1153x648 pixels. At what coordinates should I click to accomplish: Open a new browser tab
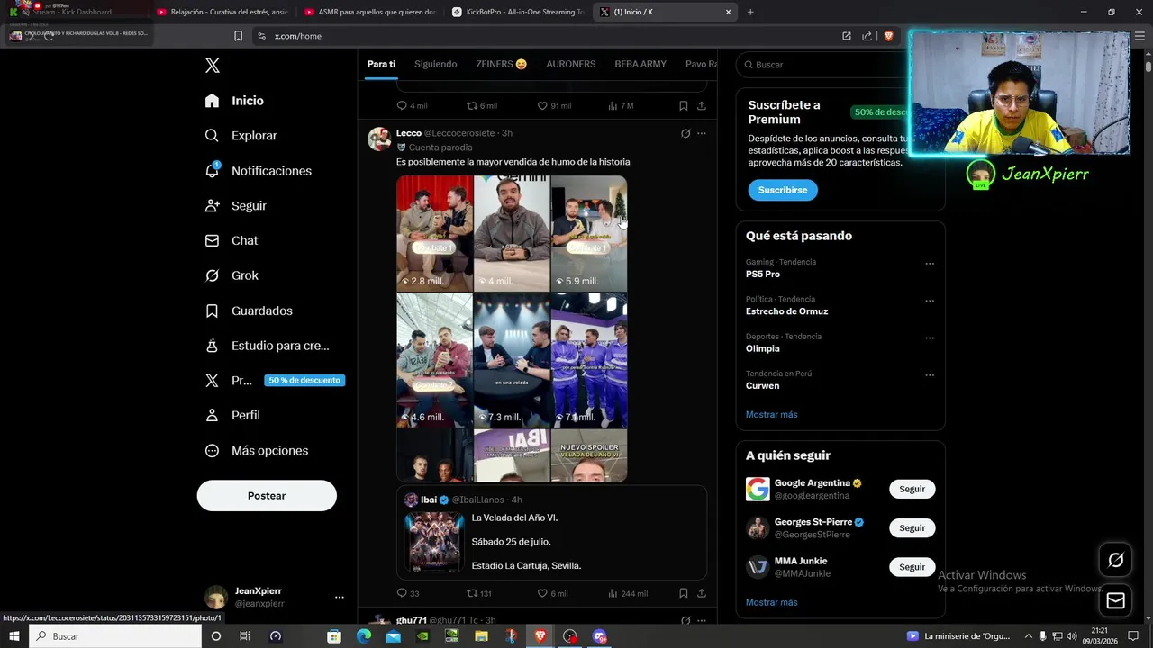(x=750, y=12)
